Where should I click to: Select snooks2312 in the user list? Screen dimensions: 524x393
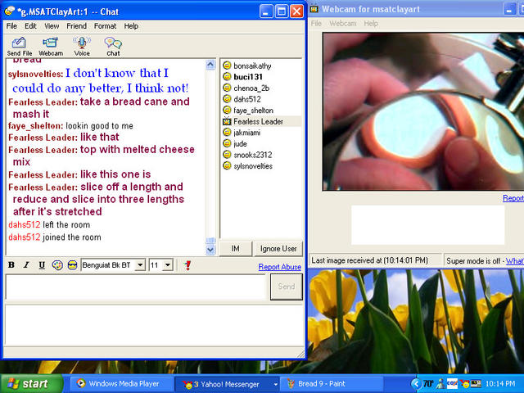pos(253,155)
